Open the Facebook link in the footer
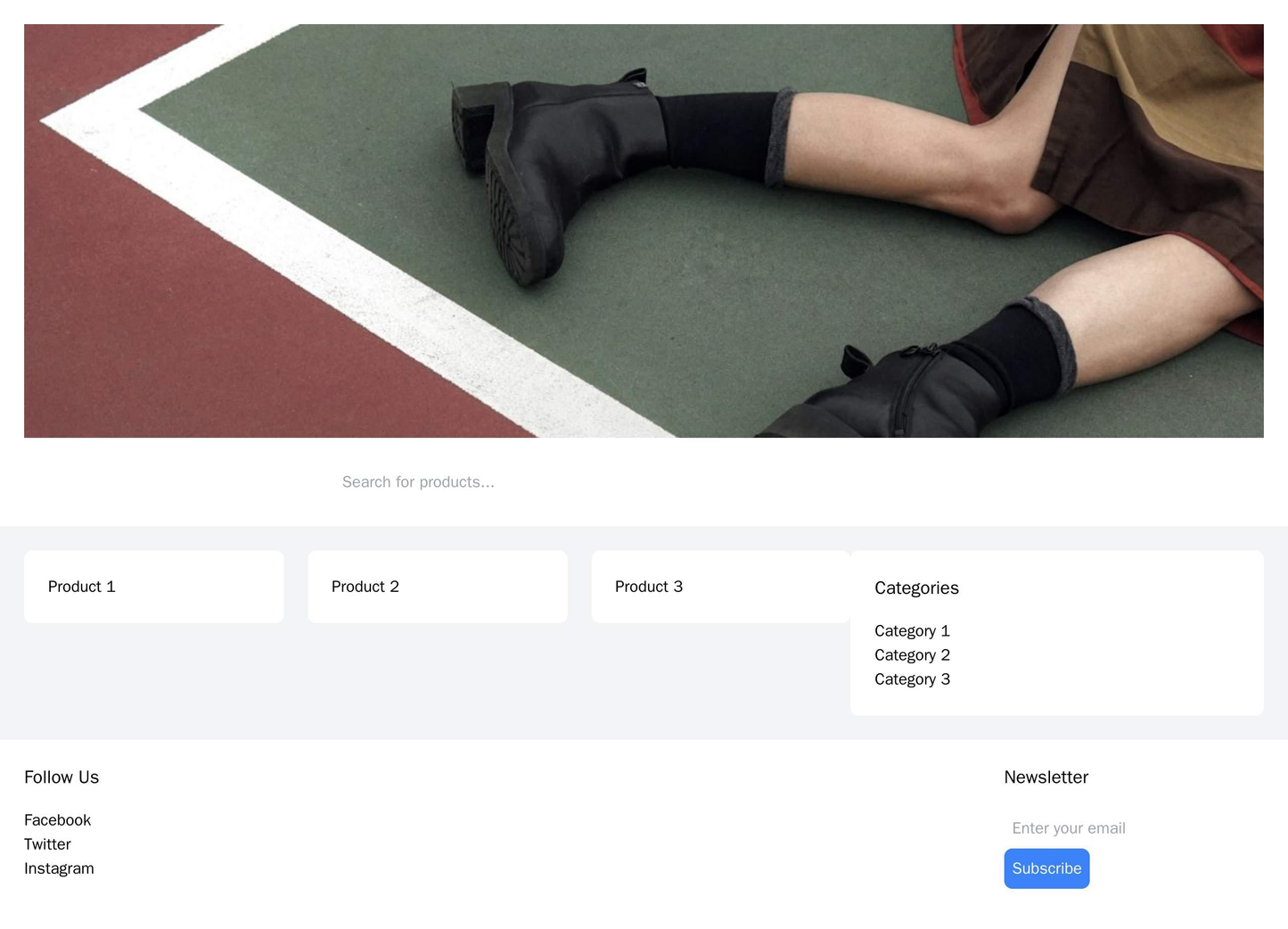 [x=57, y=819]
